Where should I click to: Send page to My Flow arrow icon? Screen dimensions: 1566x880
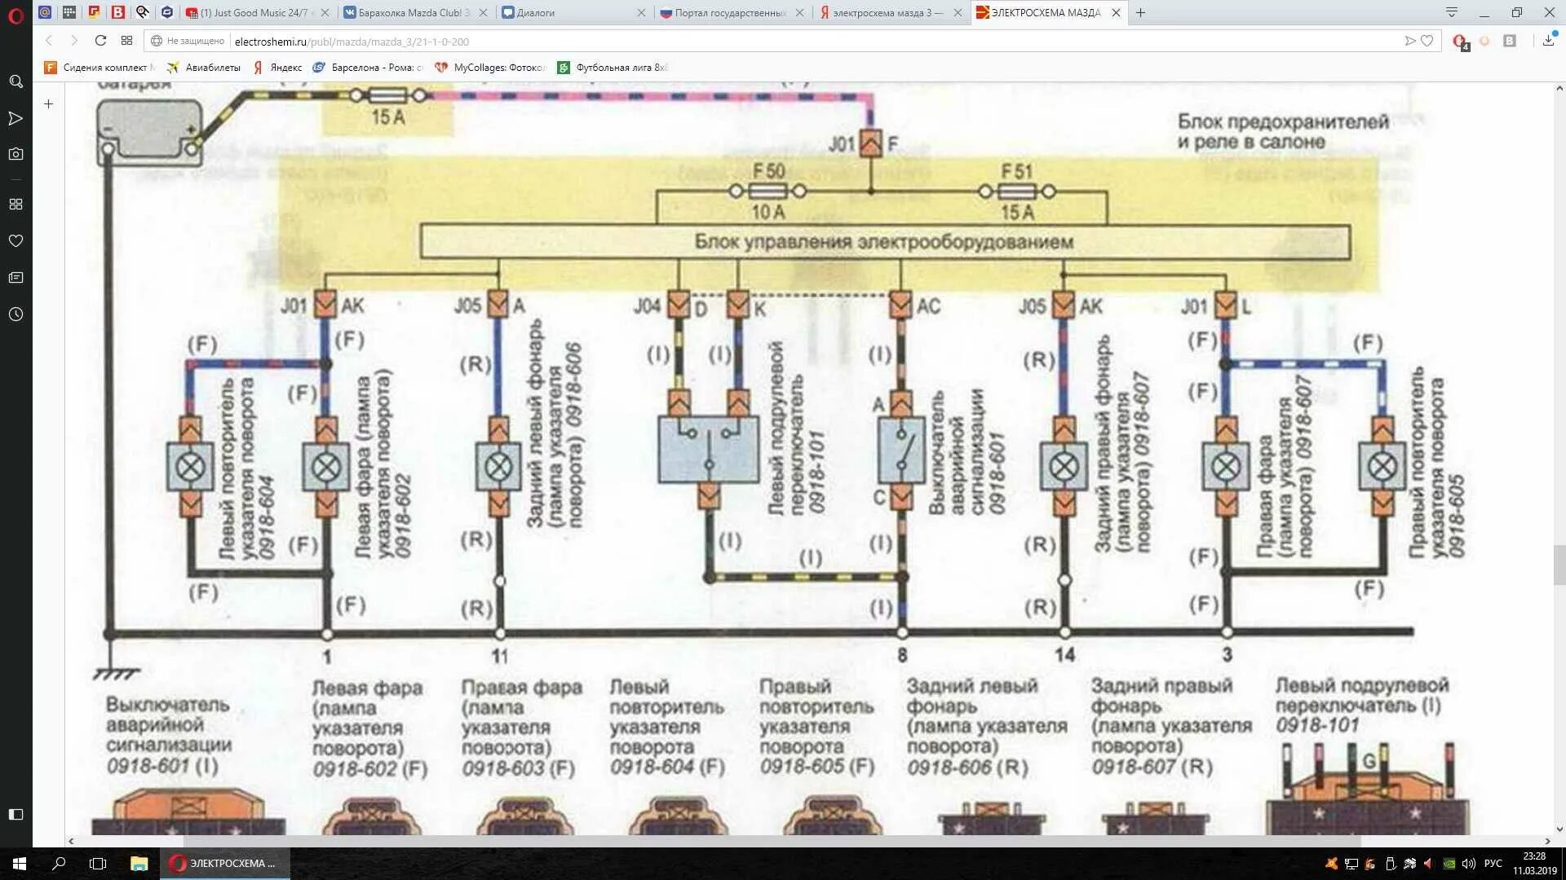point(1410,41)
